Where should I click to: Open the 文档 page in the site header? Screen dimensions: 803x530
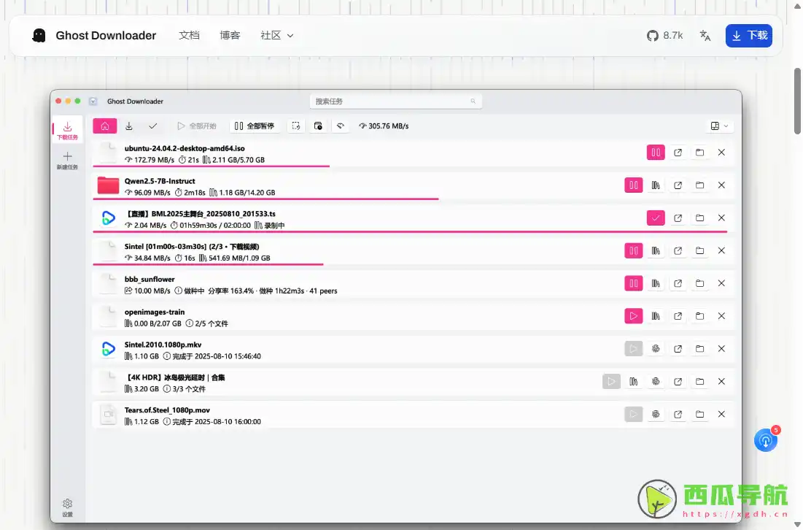pos(189,35)
